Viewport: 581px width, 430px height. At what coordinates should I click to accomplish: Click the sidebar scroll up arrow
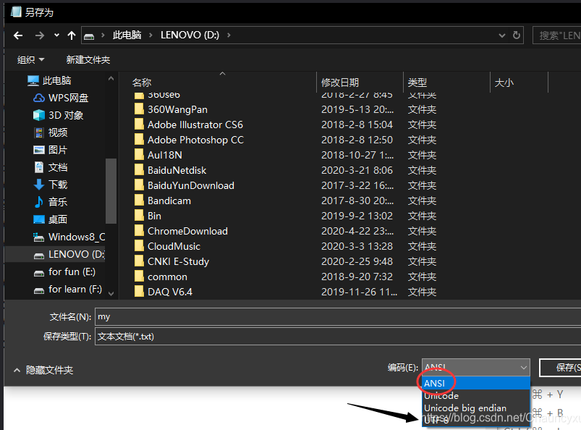(111, 78)
